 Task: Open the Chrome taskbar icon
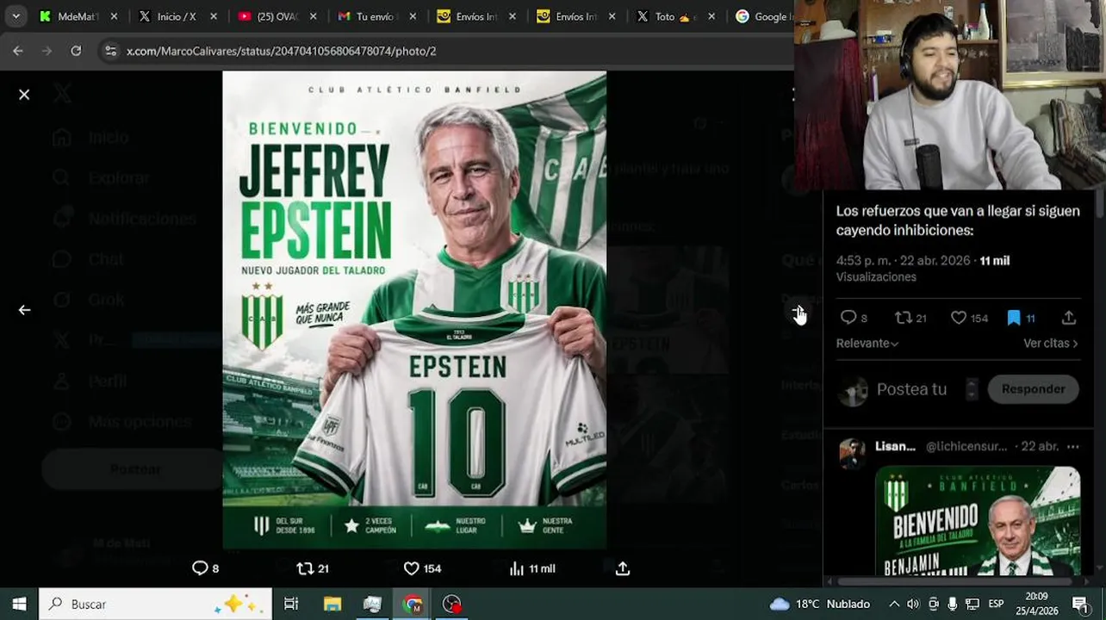tap(413, 604)
